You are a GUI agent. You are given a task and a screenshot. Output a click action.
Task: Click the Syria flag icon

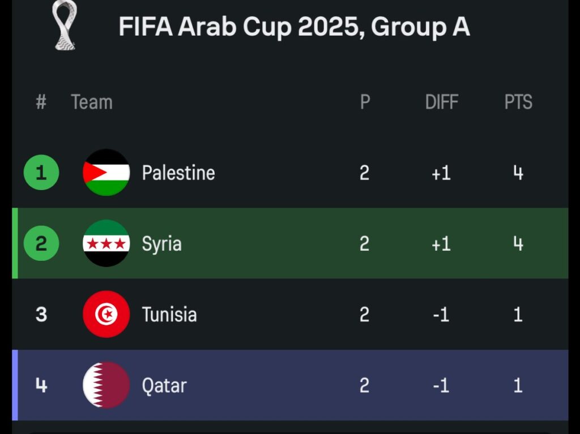(x=106, y=243)
